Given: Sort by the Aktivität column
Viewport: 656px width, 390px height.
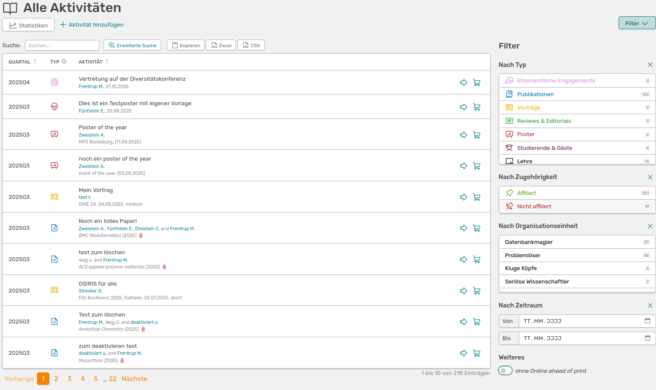Looking at the screenshot, I should [x=107, y=61].
